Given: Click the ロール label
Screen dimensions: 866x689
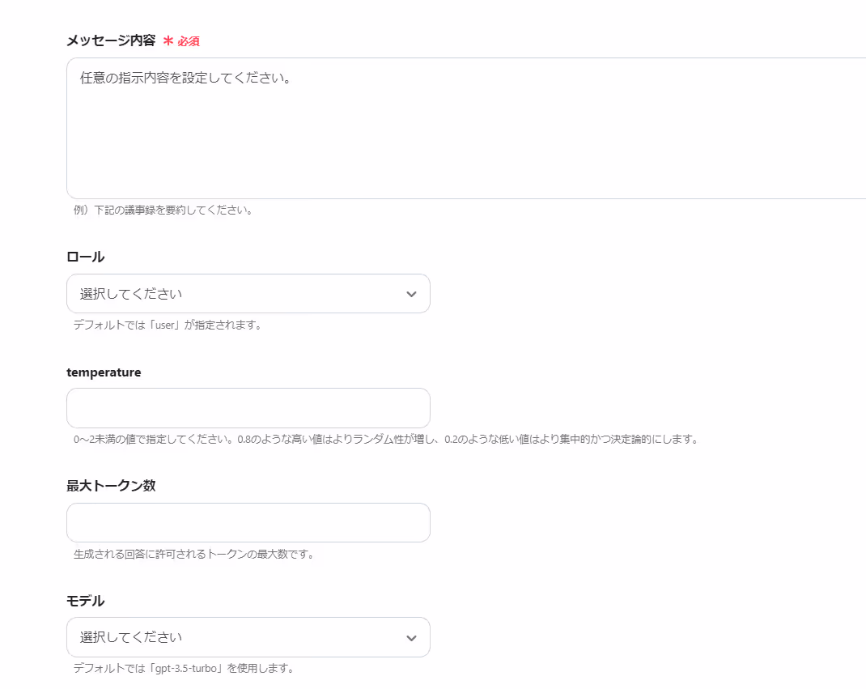Looking at the screenshot, I should (x=86, y=257).
